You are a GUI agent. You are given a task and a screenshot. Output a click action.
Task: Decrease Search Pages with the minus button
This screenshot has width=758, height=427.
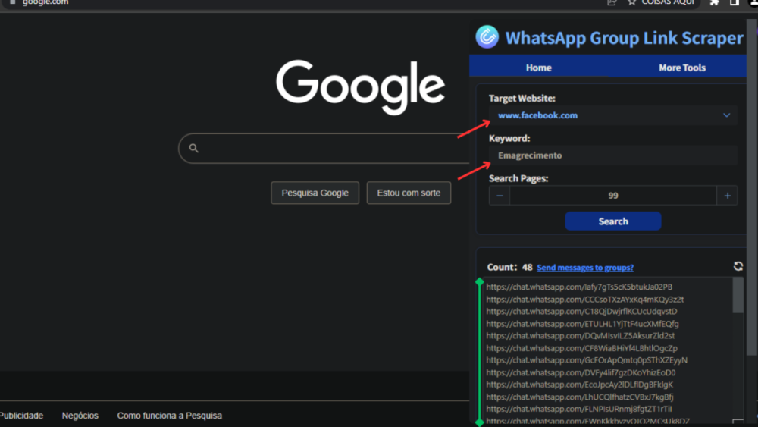point(500,196)
